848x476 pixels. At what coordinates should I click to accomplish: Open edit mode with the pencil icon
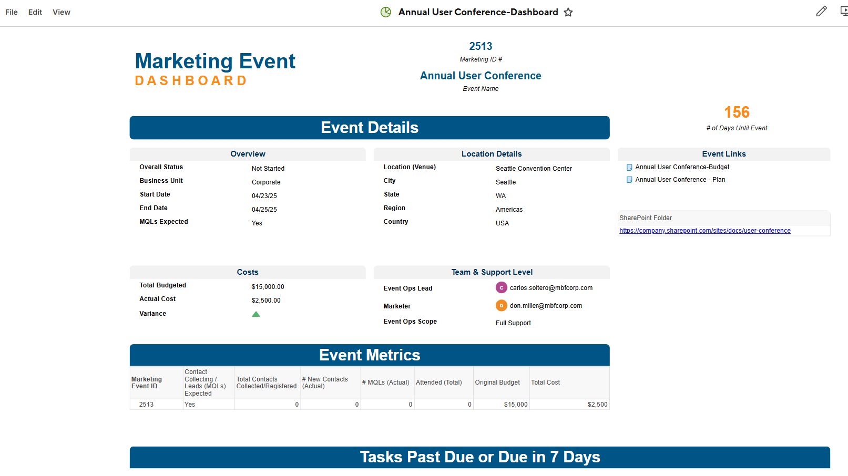point(821,11)
